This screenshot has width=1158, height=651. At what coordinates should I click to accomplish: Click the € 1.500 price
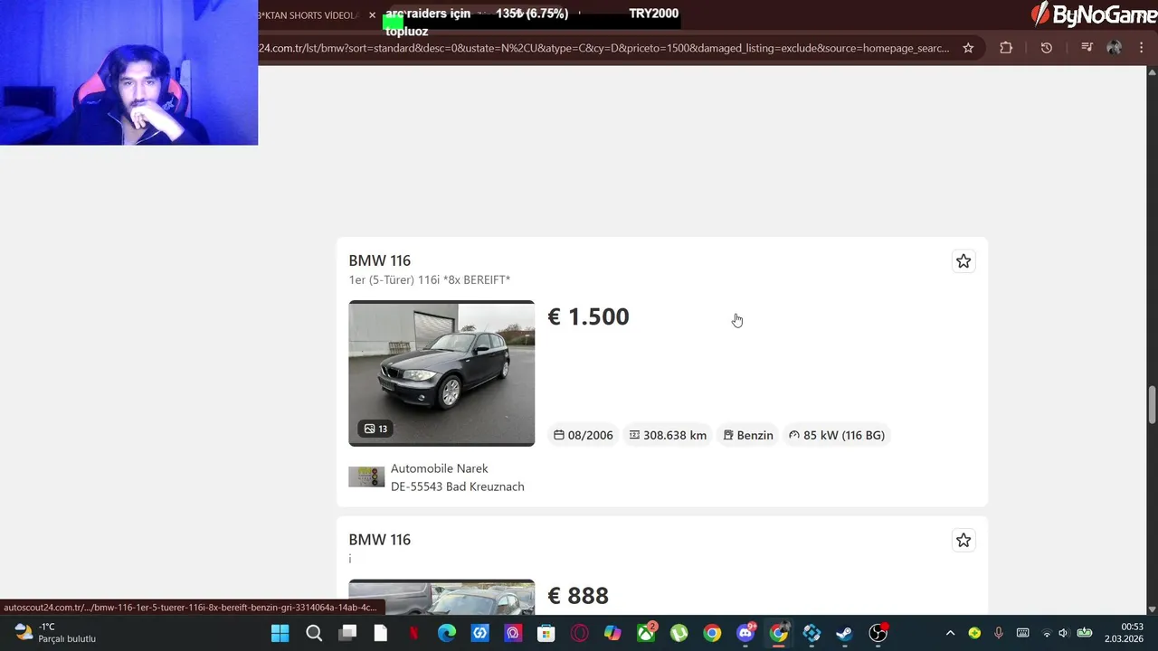[x=588, y=316]
